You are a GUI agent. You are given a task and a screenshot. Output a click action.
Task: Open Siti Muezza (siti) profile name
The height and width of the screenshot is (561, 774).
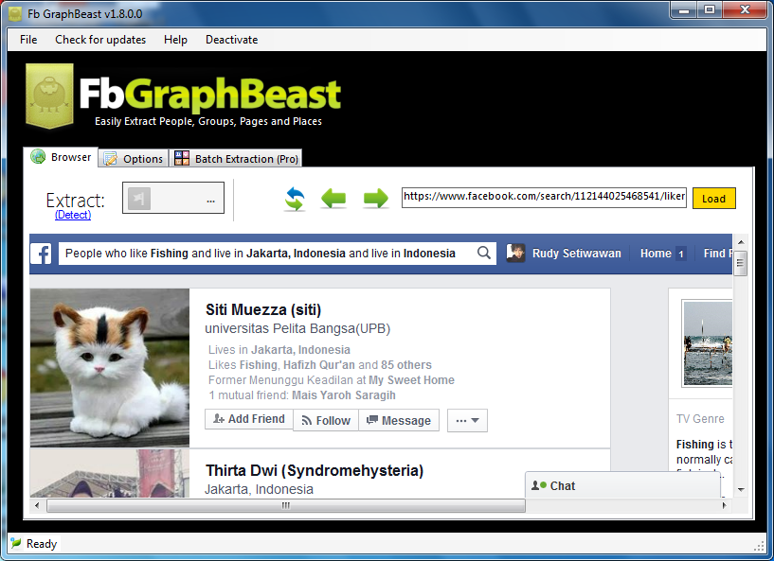(263, 309)
